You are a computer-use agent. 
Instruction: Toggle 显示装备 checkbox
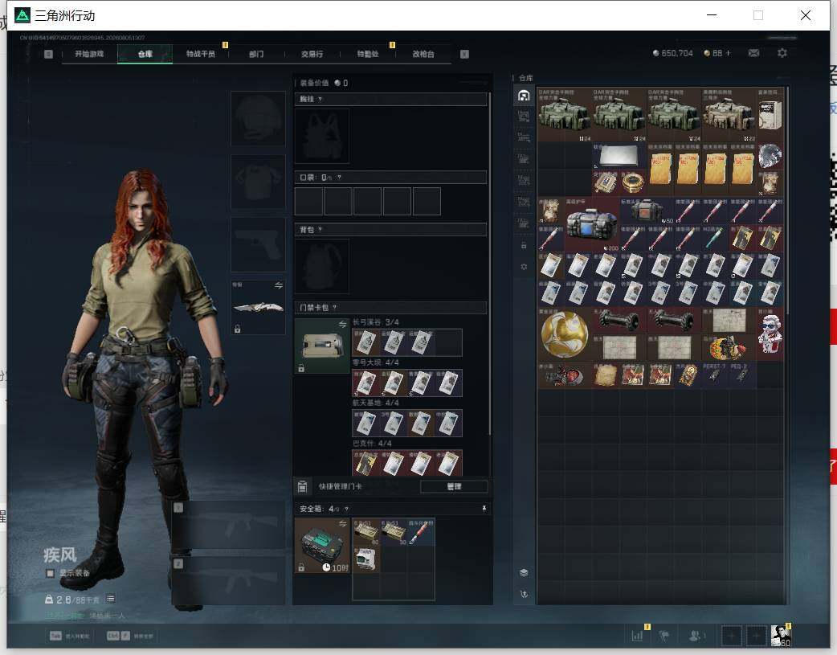point(50,573)
